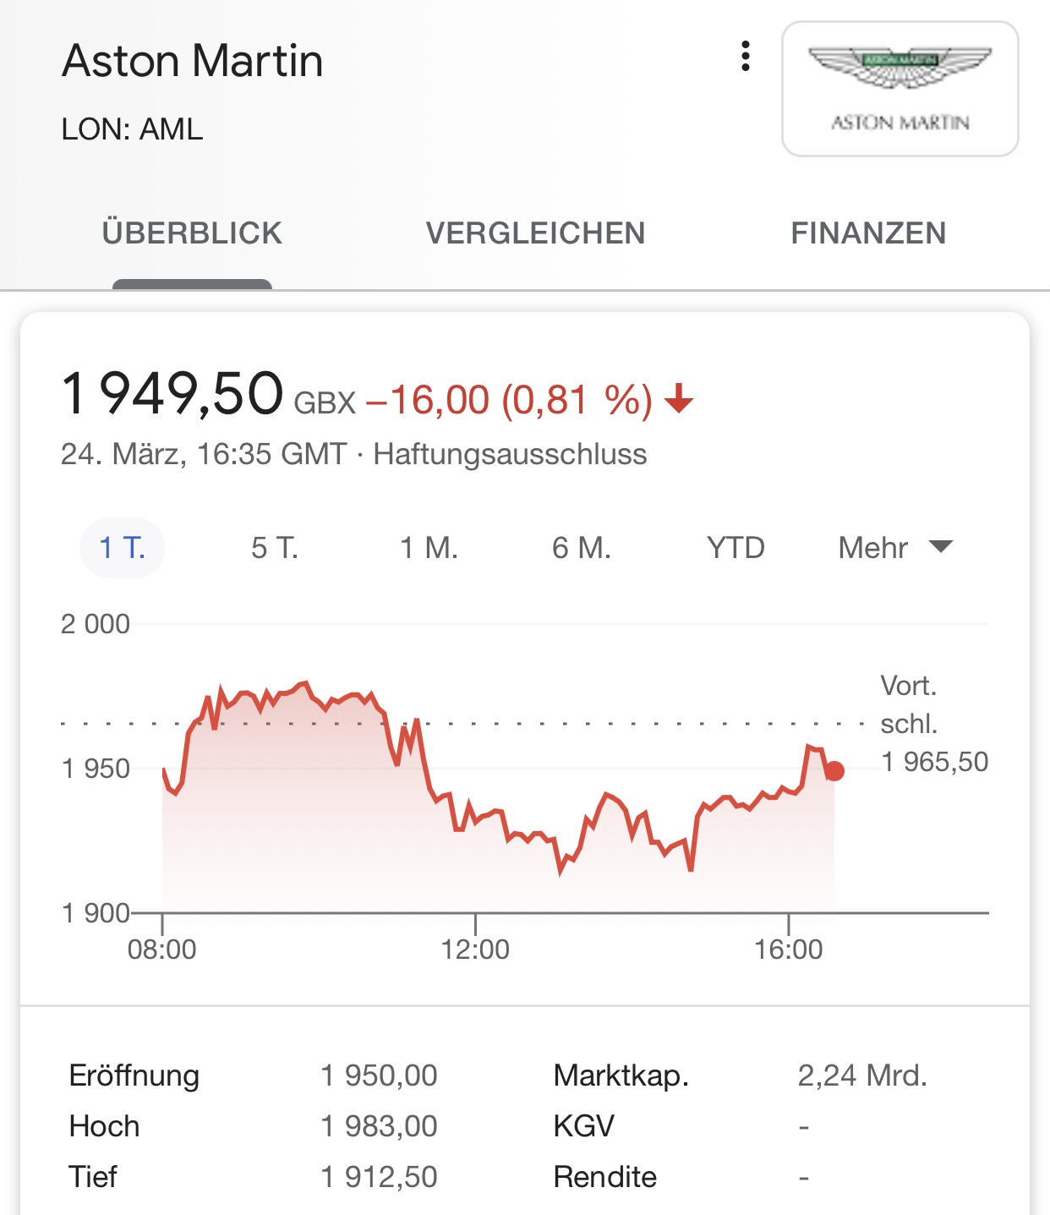Open the three-dot options menu
1050x1215 pixels.
[745, 57]
